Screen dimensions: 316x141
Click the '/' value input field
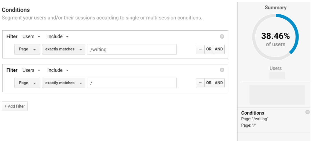[x=132, y=83]
